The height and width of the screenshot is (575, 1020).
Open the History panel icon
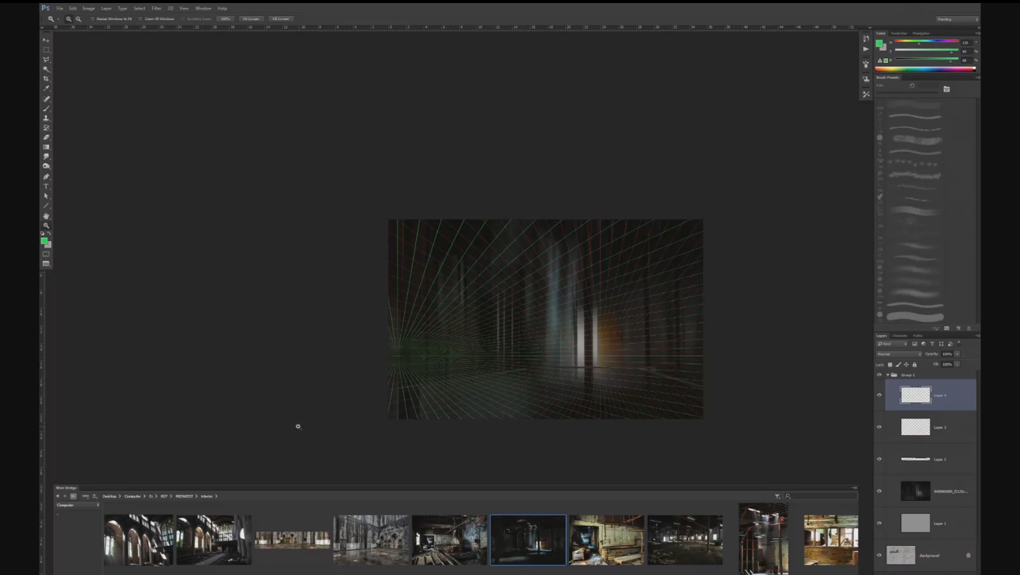(x=866, y=39)
